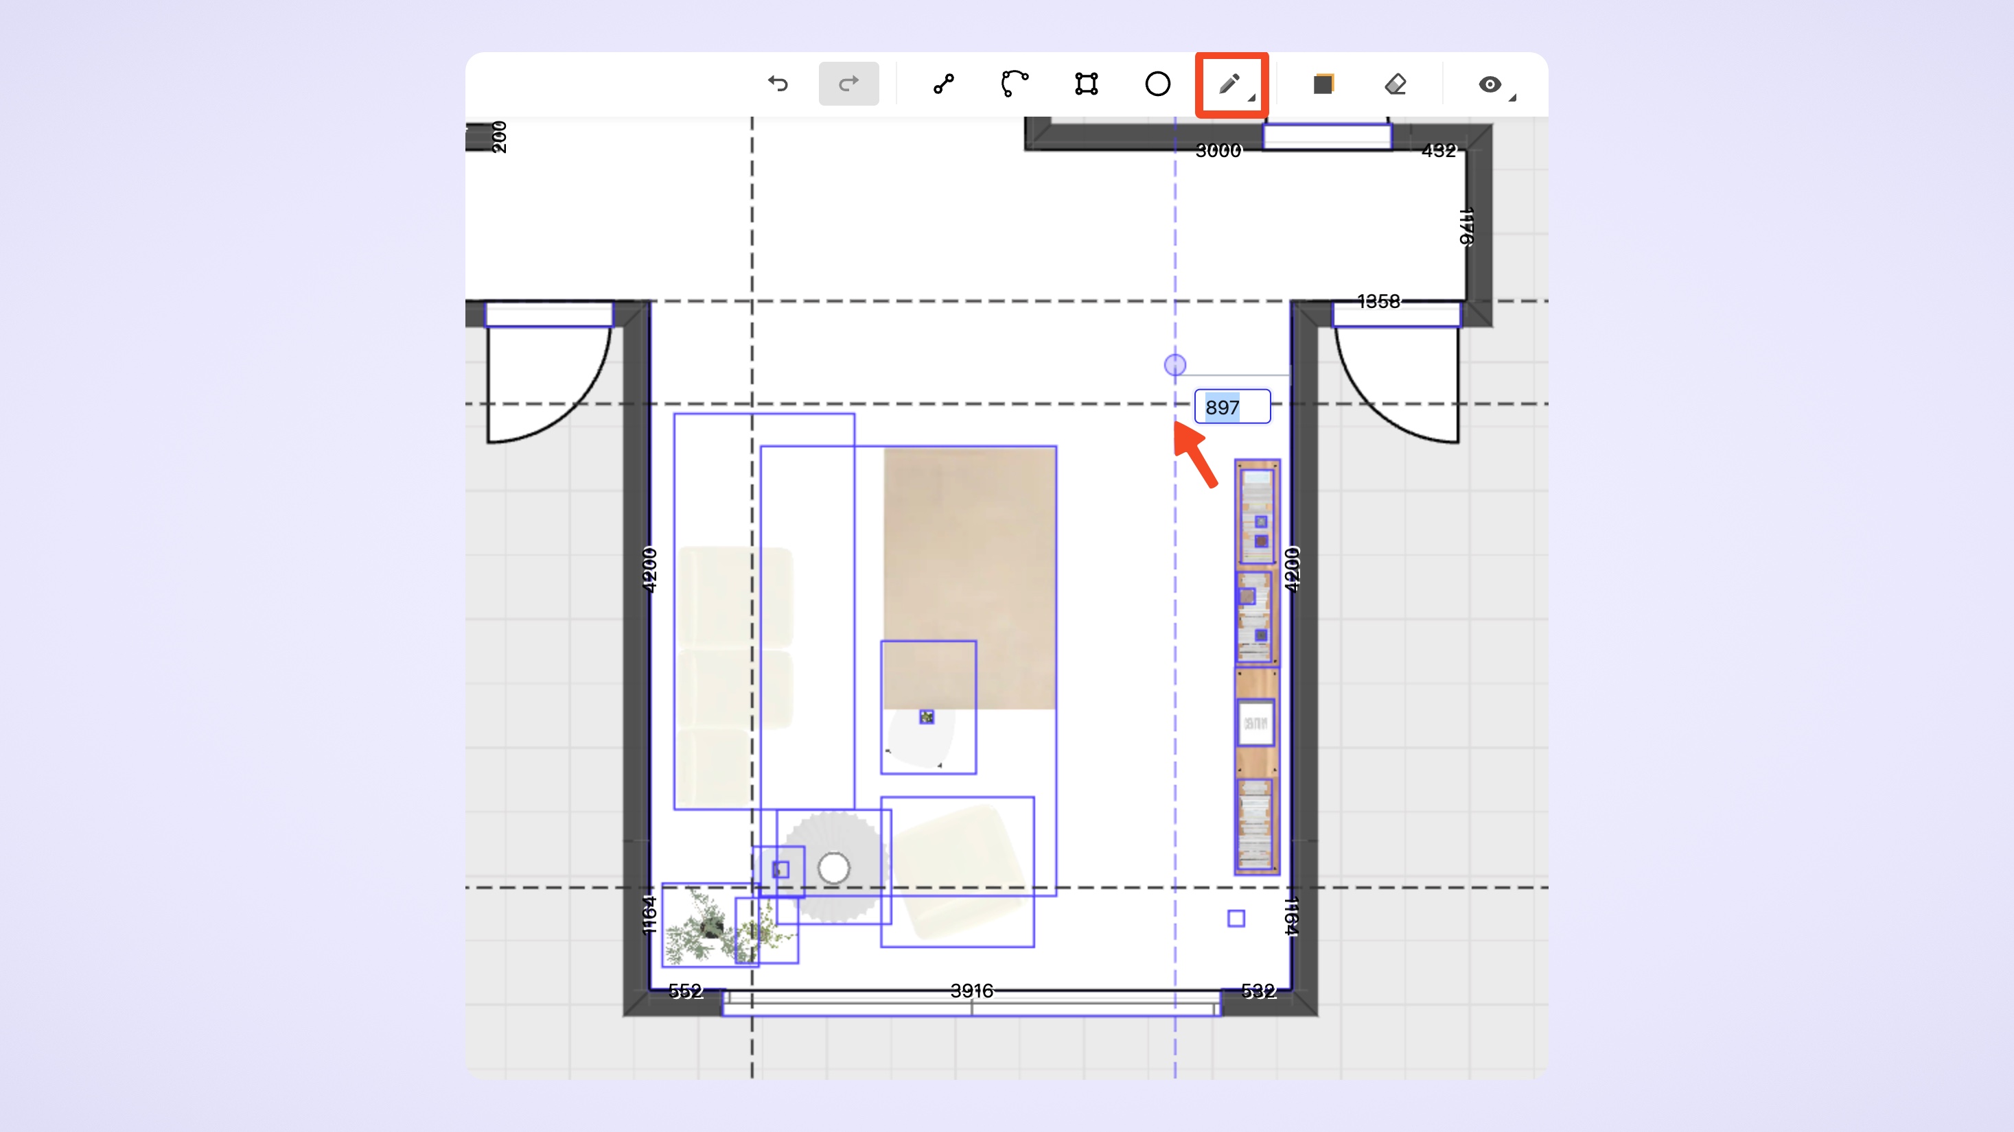Click the small blue square near 532
Viewport: 2014px width, 1132px height.
[x=1236, y=919]
